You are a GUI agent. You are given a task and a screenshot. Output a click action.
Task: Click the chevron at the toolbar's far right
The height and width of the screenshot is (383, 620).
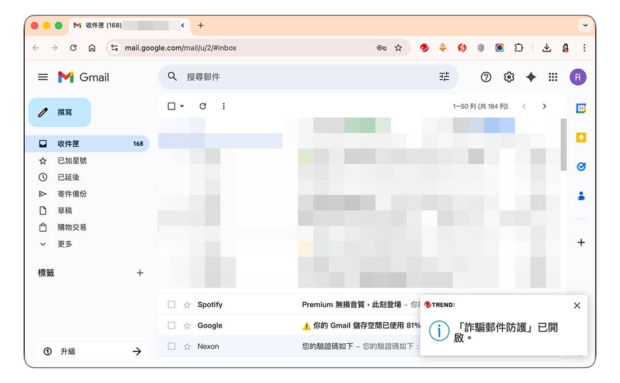point(544,106)
